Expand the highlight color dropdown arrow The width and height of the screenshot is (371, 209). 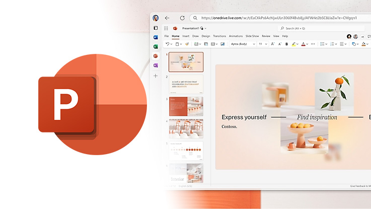click(298, 44)
